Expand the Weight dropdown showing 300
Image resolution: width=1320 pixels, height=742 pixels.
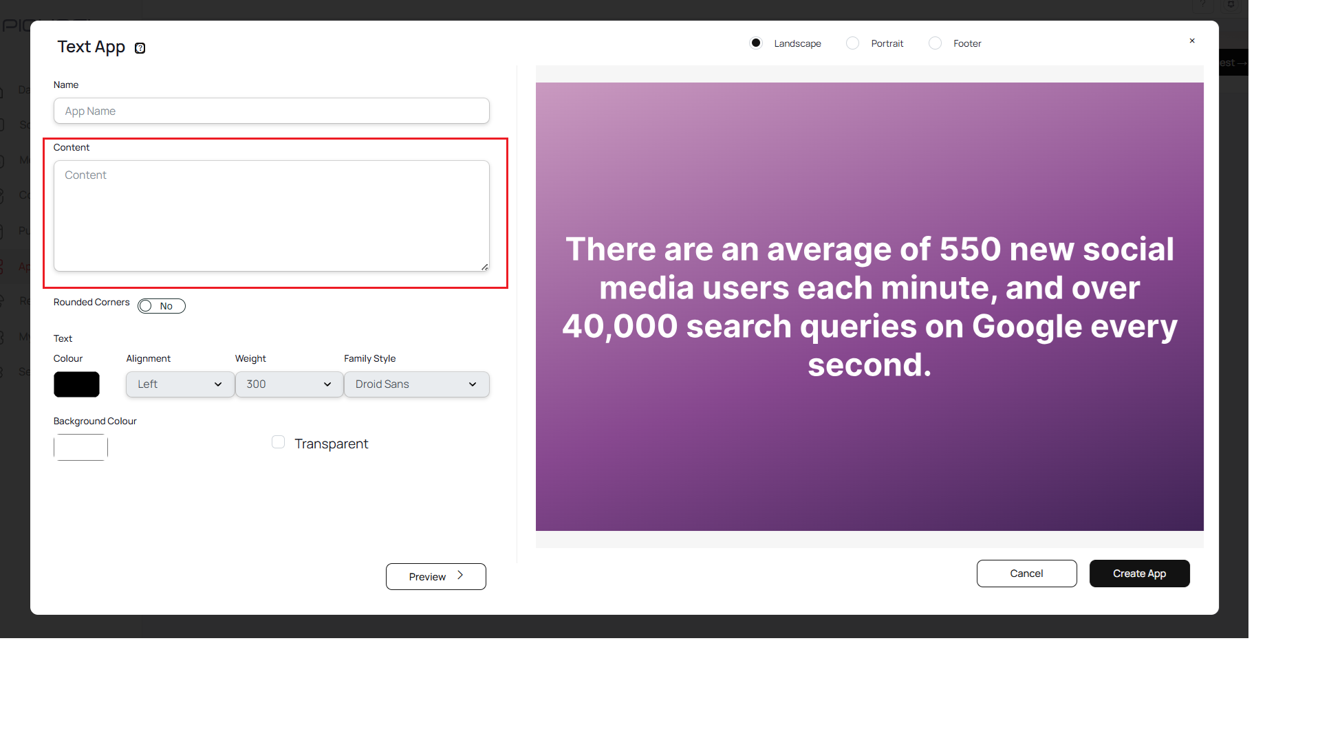pos(289,384)
